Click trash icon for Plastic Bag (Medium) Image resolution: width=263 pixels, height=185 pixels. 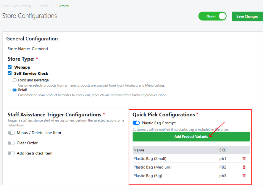(244, 167)
